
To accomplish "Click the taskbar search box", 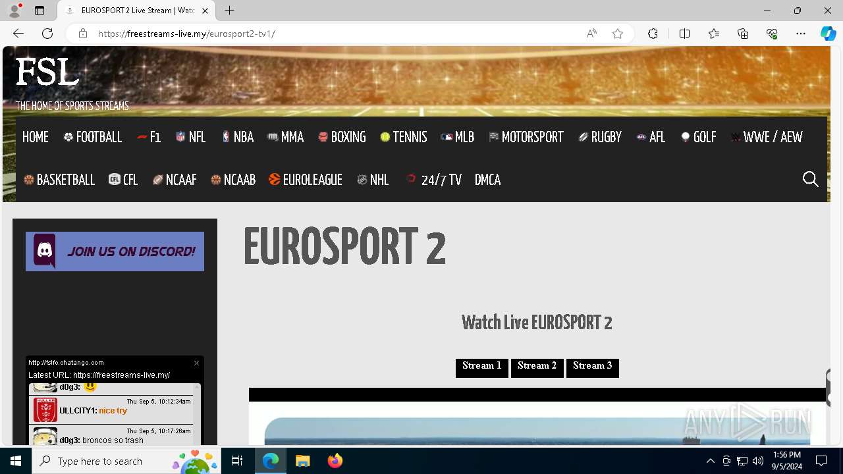I will 126,461.
